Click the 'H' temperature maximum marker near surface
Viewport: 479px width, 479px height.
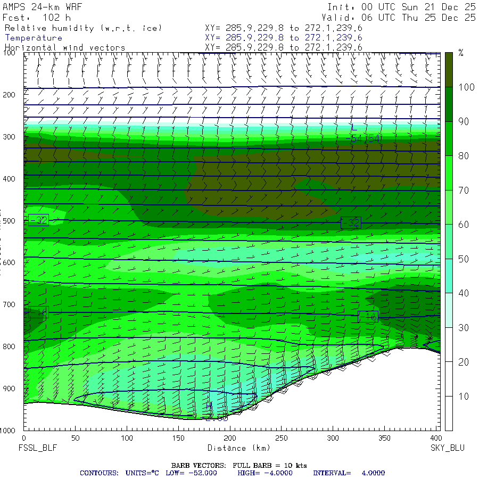tap(209, 406)
